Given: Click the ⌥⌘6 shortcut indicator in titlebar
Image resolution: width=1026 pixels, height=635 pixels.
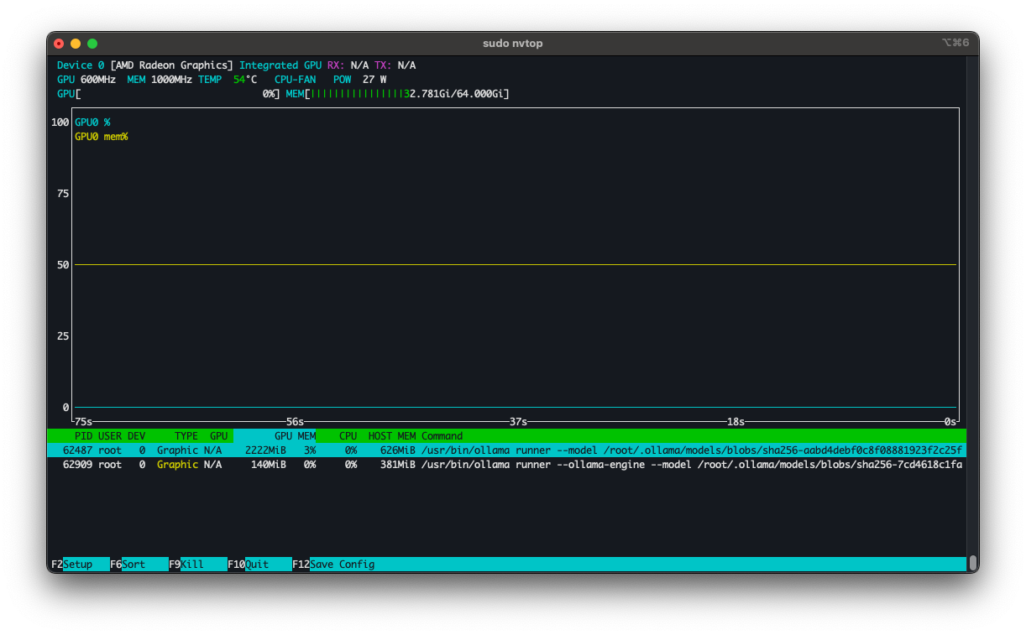Looking at the screenshot, I should coord(955,43).
